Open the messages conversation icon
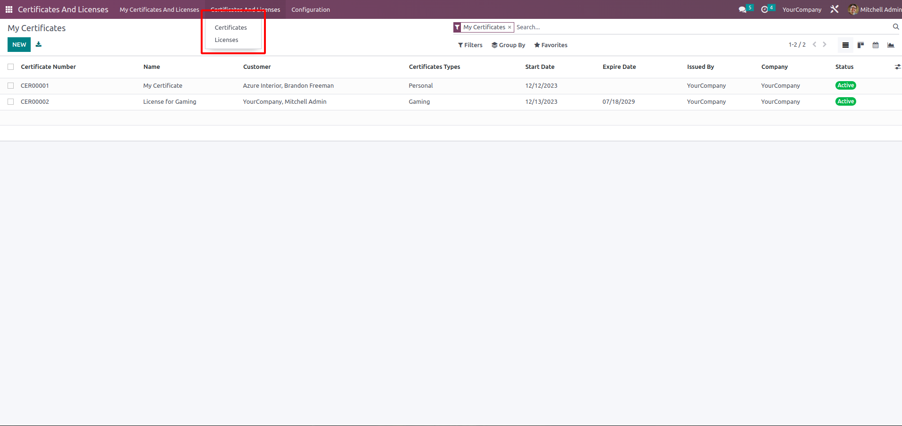The width and height of the screenshot is (902, 426). tap(742, 9)
